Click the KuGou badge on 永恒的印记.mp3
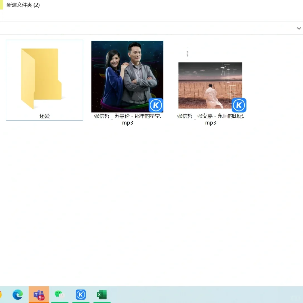Screen dimensions: 303x303 pos(239,105)
